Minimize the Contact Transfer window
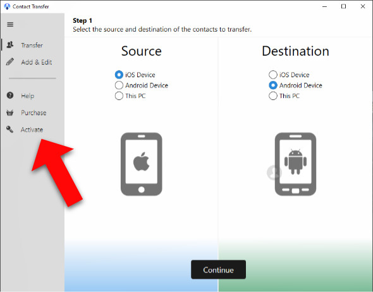Viewport: 373px width, 292px height. 324,6
